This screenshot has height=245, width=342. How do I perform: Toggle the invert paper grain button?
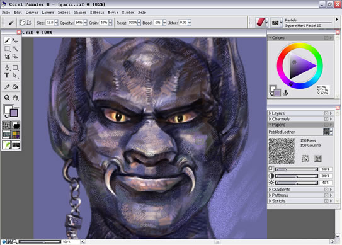pos(305,159)
